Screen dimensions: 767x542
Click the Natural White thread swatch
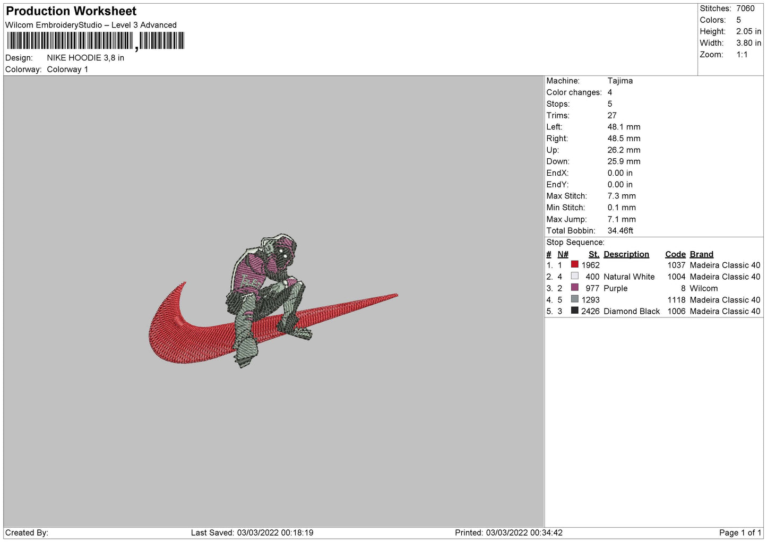[574, 276]
